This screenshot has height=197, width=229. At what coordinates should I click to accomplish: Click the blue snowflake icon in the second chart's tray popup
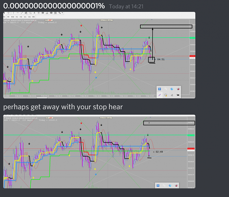pos(158,186)
